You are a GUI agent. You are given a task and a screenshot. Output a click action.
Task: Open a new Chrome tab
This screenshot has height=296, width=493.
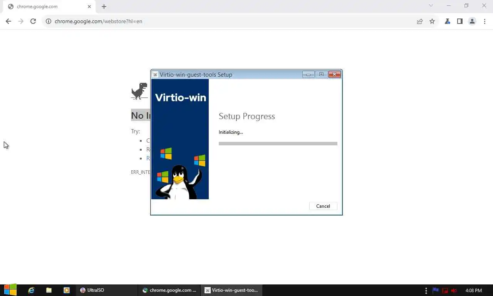[104, 7]
